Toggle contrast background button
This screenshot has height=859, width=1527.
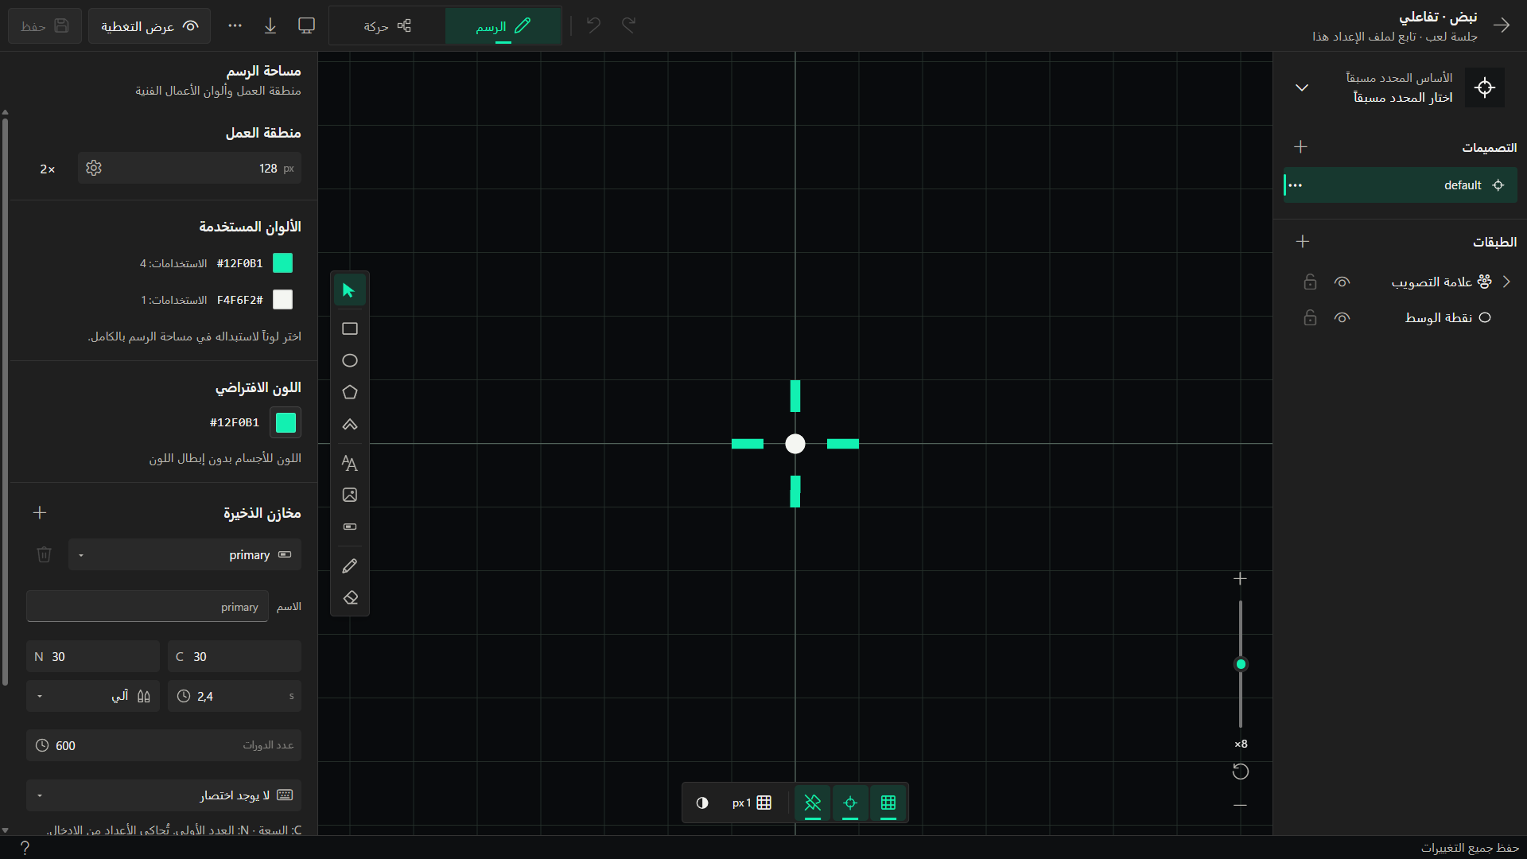(702, 803)
